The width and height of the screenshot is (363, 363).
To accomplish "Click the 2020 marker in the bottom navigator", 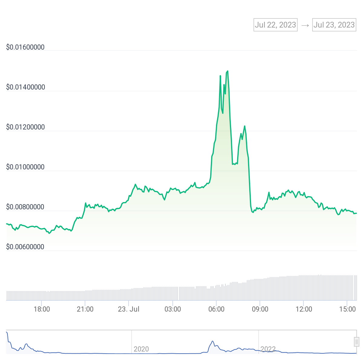I will (141, 349).
